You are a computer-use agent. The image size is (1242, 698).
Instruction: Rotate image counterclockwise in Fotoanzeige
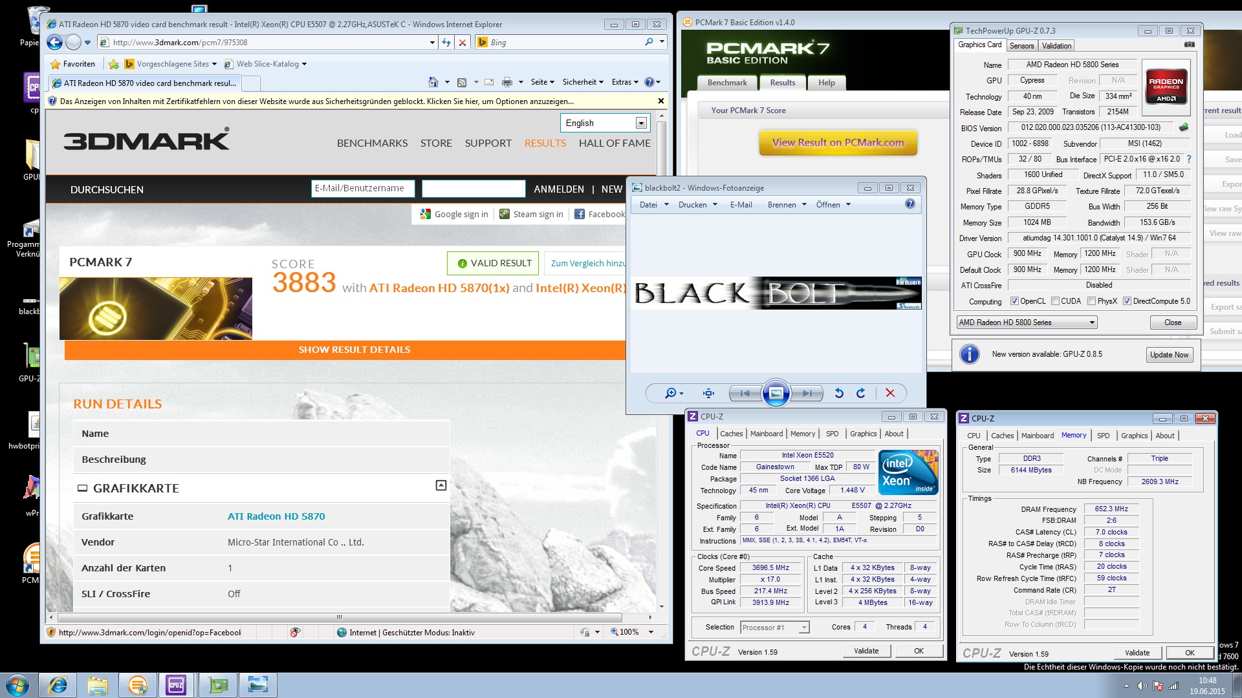coord(839,393)
